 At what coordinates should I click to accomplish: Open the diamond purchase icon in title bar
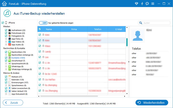tap(136, 4)
